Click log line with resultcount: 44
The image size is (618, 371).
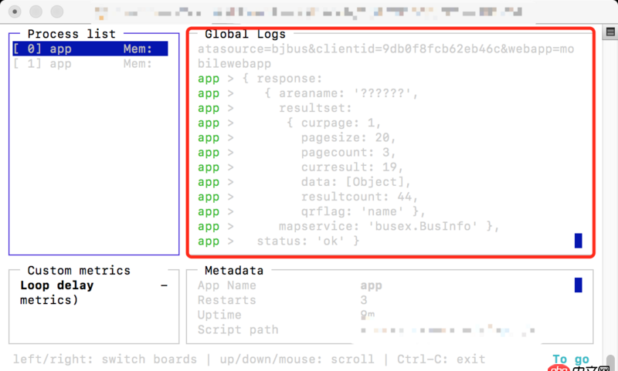(x=307, y=197)
